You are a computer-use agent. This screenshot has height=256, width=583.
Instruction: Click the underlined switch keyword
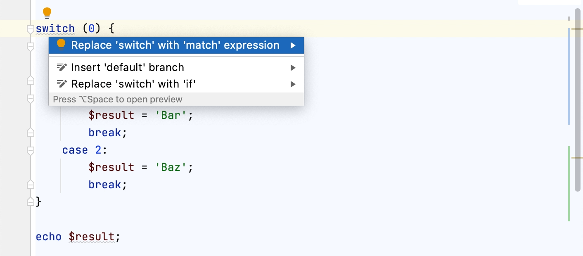pyautogui.click(x=55, y=28)
